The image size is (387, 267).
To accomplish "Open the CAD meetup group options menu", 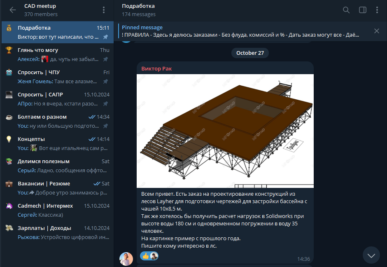I will (104, 10).
